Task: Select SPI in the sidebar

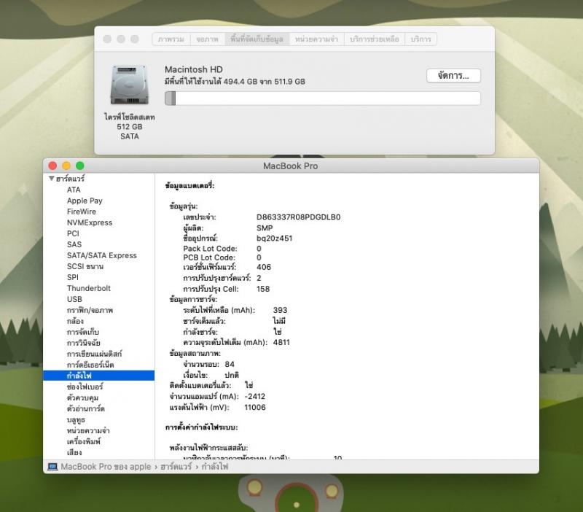Action: (72, 277)
